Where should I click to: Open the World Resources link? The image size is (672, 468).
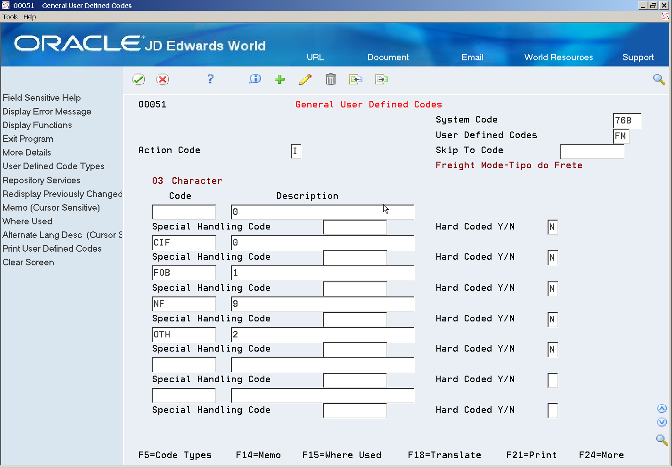[x=558, y=57]
